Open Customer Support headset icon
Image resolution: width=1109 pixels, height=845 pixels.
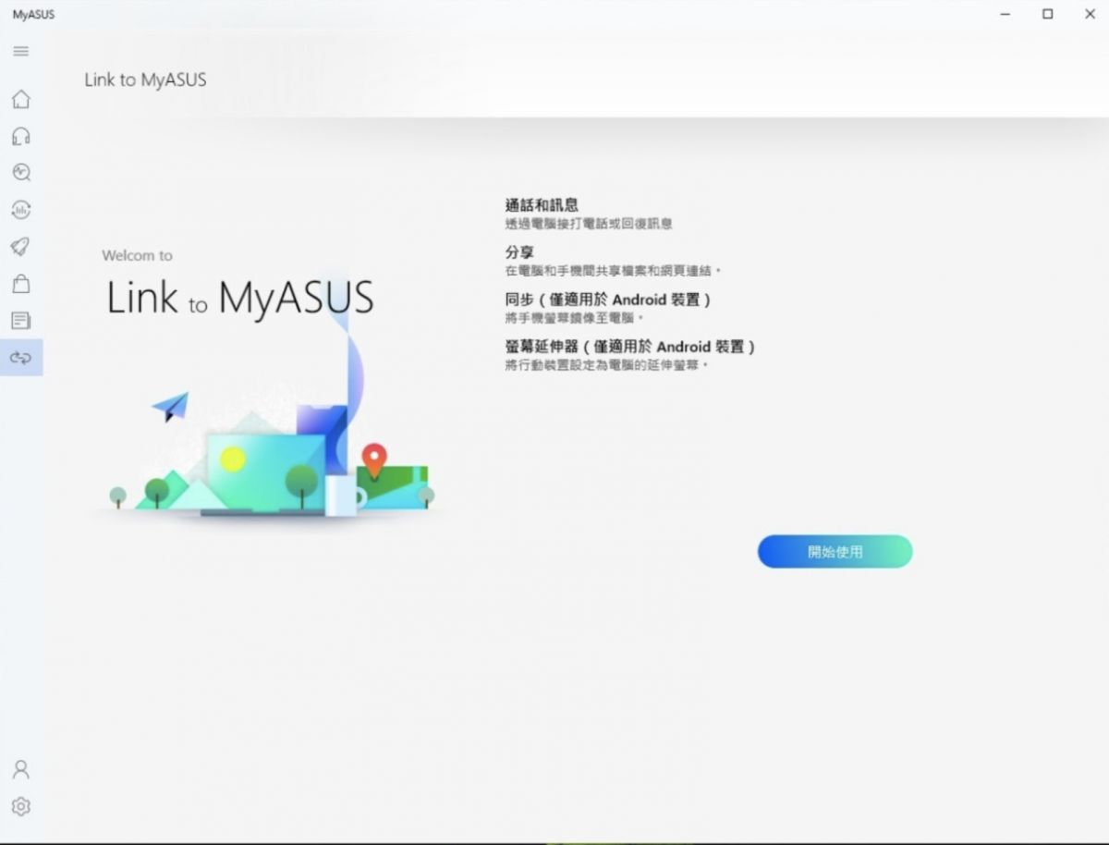pos(21,137)
